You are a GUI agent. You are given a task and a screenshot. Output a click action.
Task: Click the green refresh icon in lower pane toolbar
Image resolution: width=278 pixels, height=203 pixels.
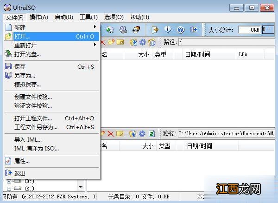152,134
